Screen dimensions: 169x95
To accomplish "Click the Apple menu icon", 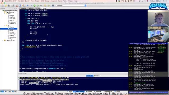I will [2, 1].
